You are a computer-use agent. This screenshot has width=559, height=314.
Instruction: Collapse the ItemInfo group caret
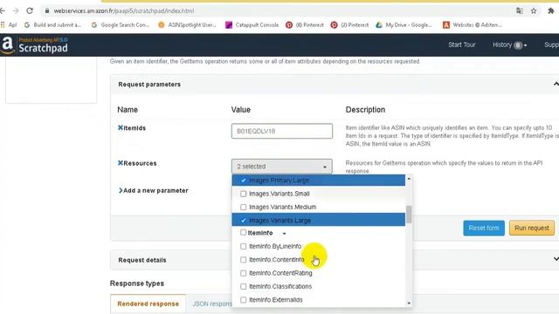pos(284,234)
